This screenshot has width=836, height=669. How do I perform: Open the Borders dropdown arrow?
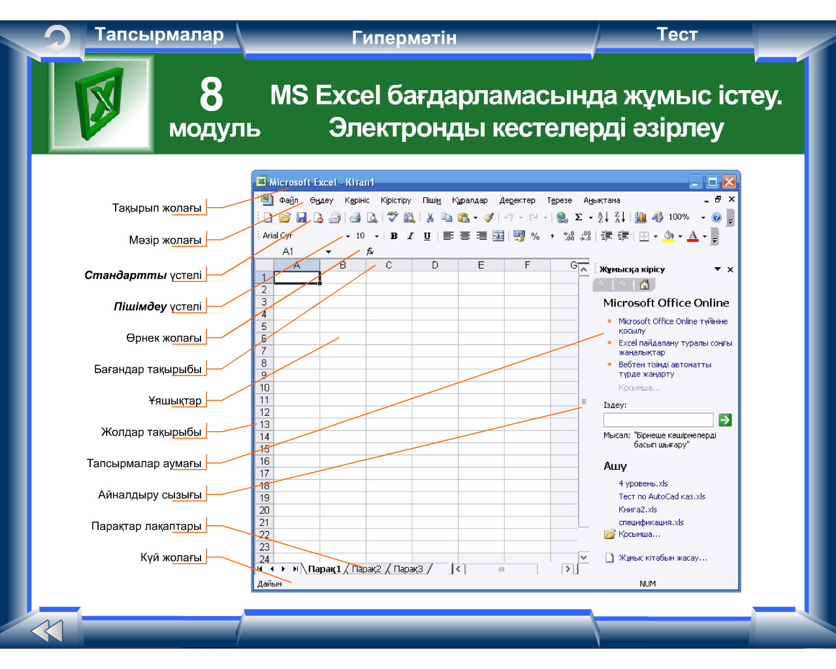click(655, 236)
